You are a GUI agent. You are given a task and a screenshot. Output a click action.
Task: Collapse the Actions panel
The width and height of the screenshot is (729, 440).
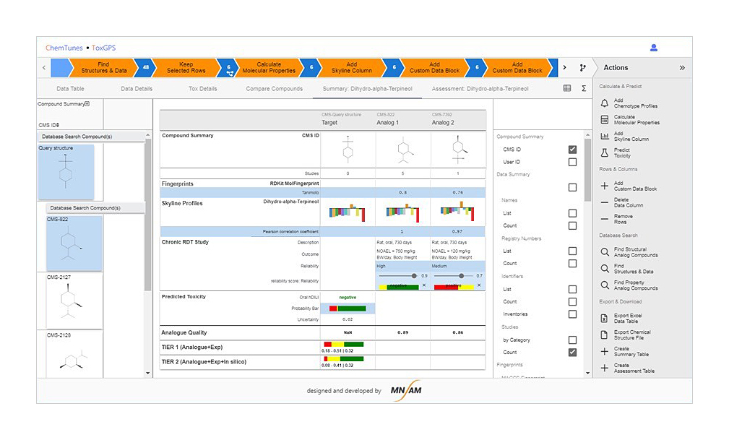[x=681, y=68]
